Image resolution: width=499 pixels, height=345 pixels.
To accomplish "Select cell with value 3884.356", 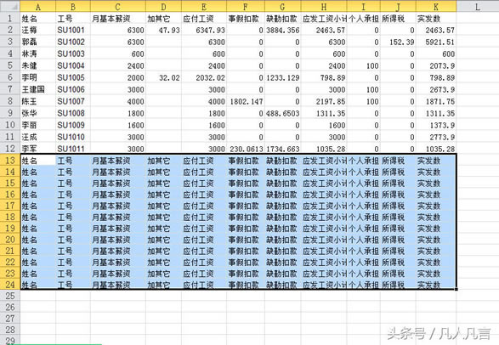I will click(x=282, y=31).
